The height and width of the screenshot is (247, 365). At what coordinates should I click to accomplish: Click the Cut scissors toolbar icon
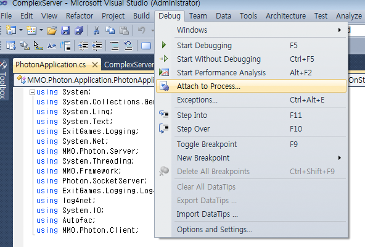(96, 30)
